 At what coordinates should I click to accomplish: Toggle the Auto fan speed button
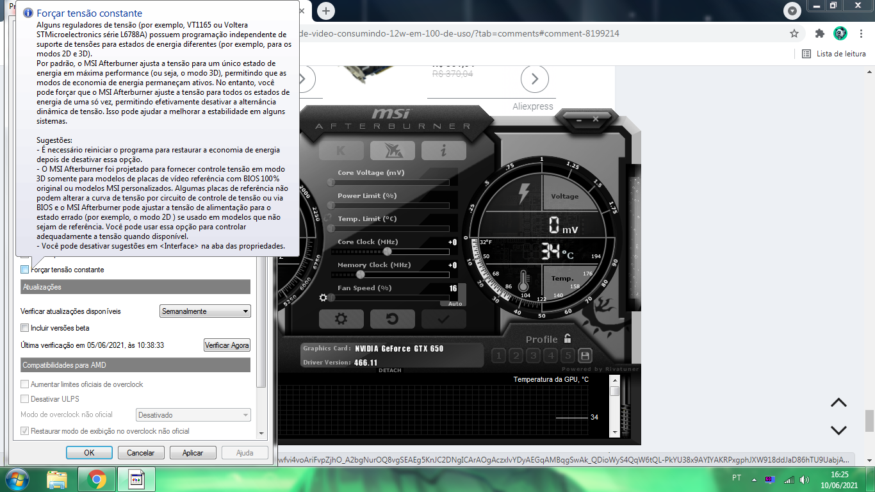pyautogui.click(x=455, y=304)
